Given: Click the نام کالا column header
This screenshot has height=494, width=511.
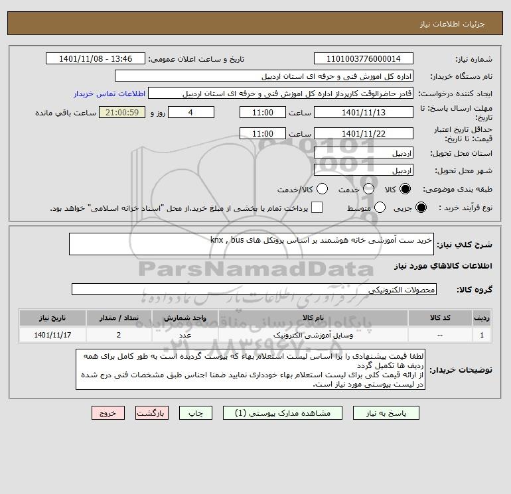Looking at the screenshot, I should pyautogui.click(x=313, y=318).
